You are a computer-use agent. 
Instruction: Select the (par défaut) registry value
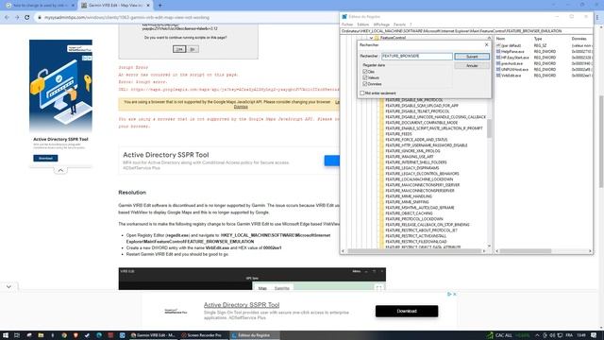point(512,45)
